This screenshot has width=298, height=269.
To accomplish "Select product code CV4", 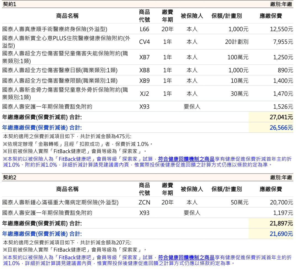I will (144, 42).
